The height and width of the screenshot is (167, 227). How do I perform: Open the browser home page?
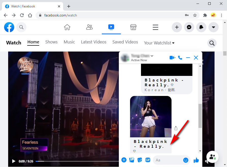30,15
